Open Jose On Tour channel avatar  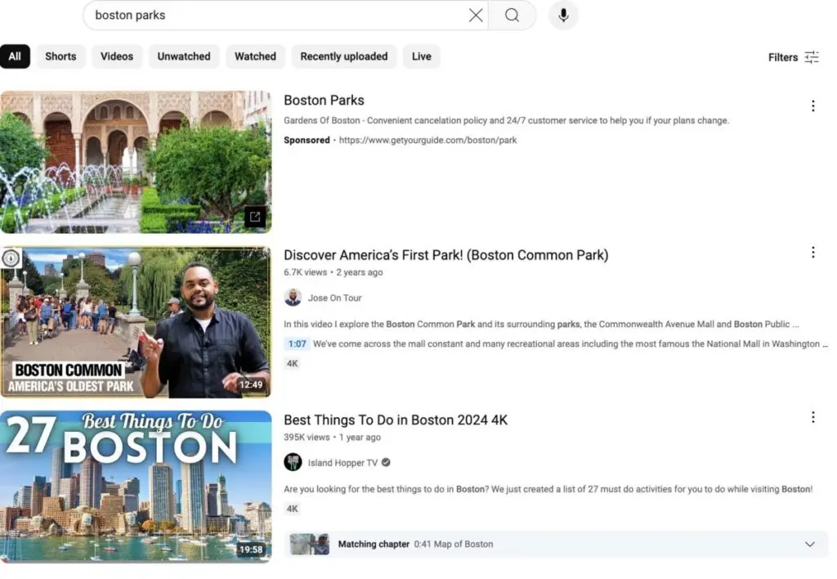point(293,298)
